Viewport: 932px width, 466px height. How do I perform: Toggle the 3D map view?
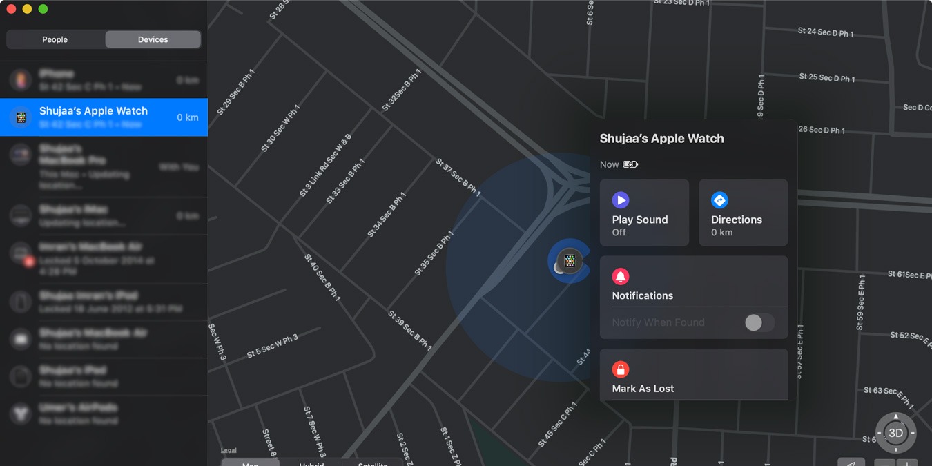click(895, 433)
